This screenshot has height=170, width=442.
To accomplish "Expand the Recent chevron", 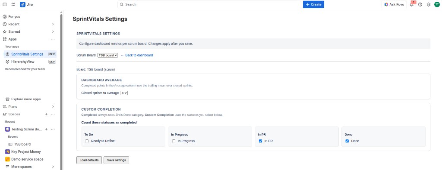I will tap(53, 24).
